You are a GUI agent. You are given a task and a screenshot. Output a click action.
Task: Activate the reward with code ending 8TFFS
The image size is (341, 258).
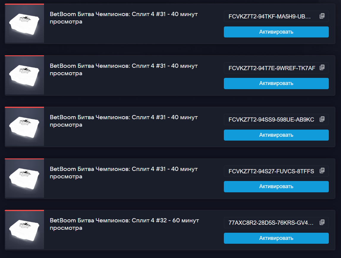(276, 186)
